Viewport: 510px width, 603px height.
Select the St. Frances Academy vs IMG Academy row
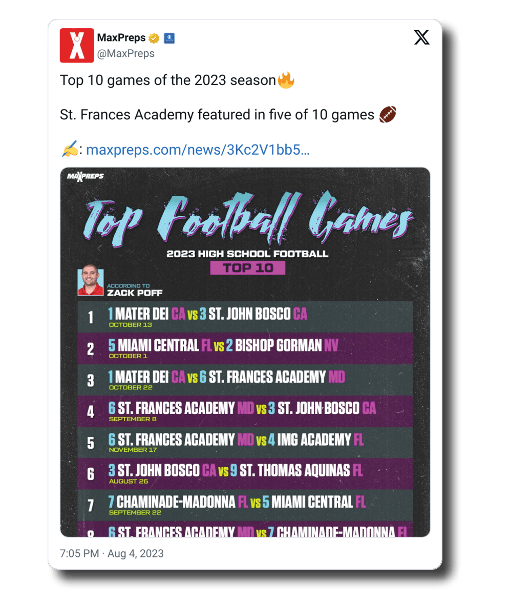245,442
